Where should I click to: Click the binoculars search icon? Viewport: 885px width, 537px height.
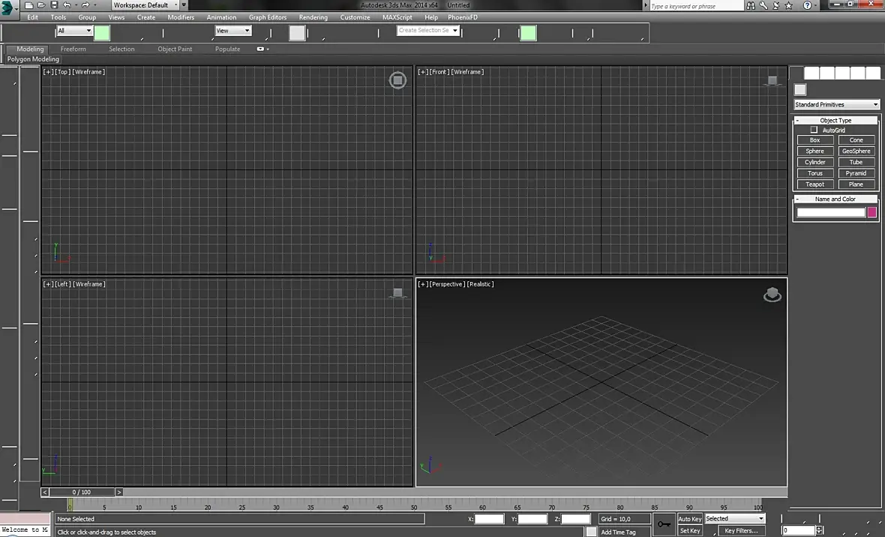[x=751, y=5]
